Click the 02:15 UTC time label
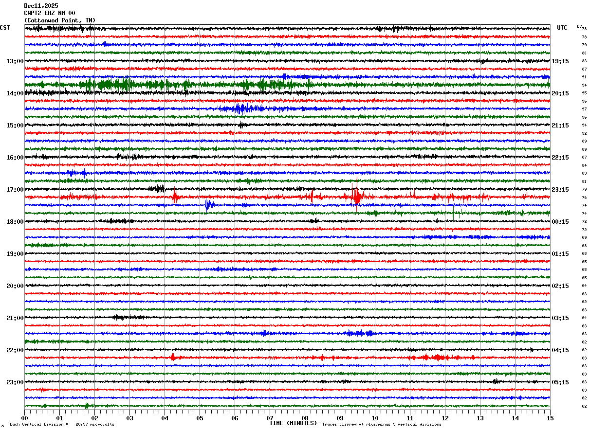The height and width of the screenshot is (431, 589). point(560,286)
